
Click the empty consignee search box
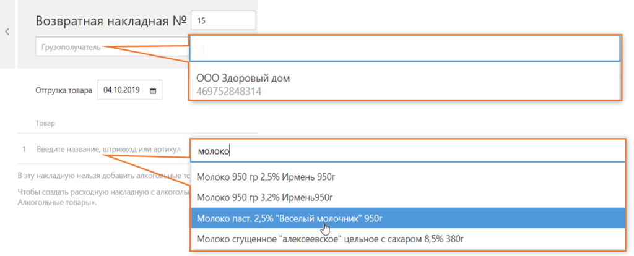pos(404,48)
